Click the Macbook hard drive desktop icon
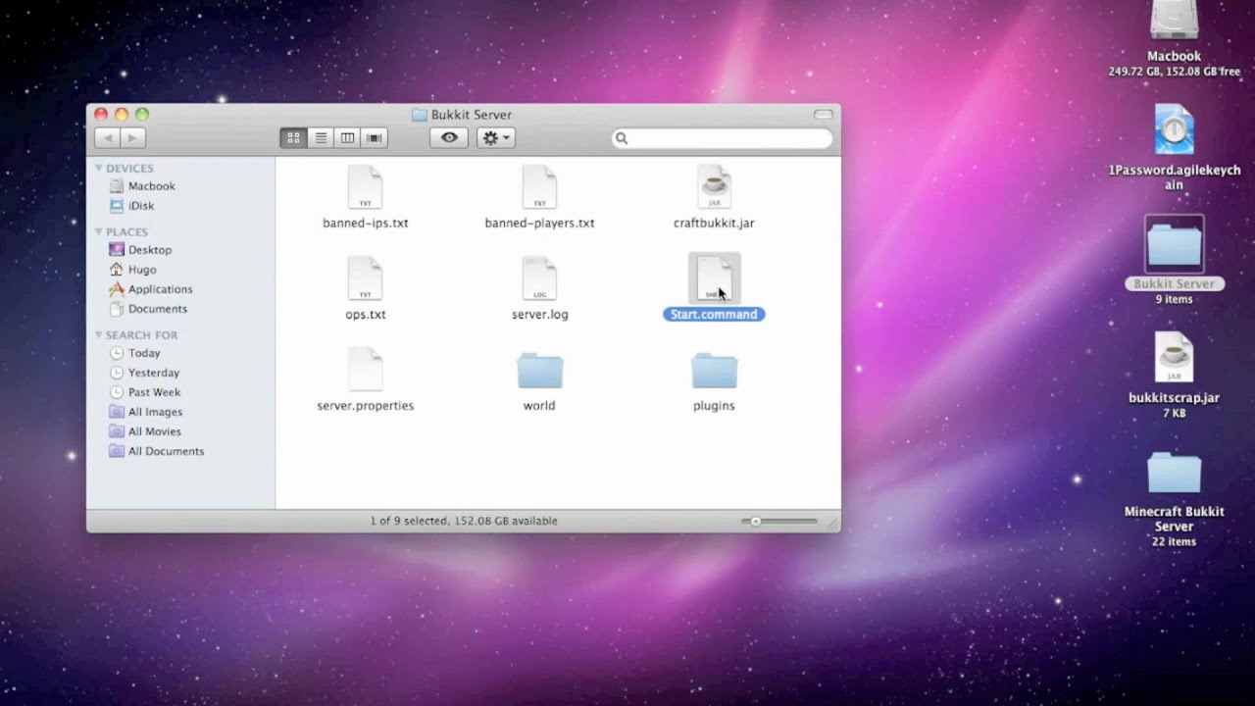The height and width of the screenshot is (706, 1255). coord(1174,22)
